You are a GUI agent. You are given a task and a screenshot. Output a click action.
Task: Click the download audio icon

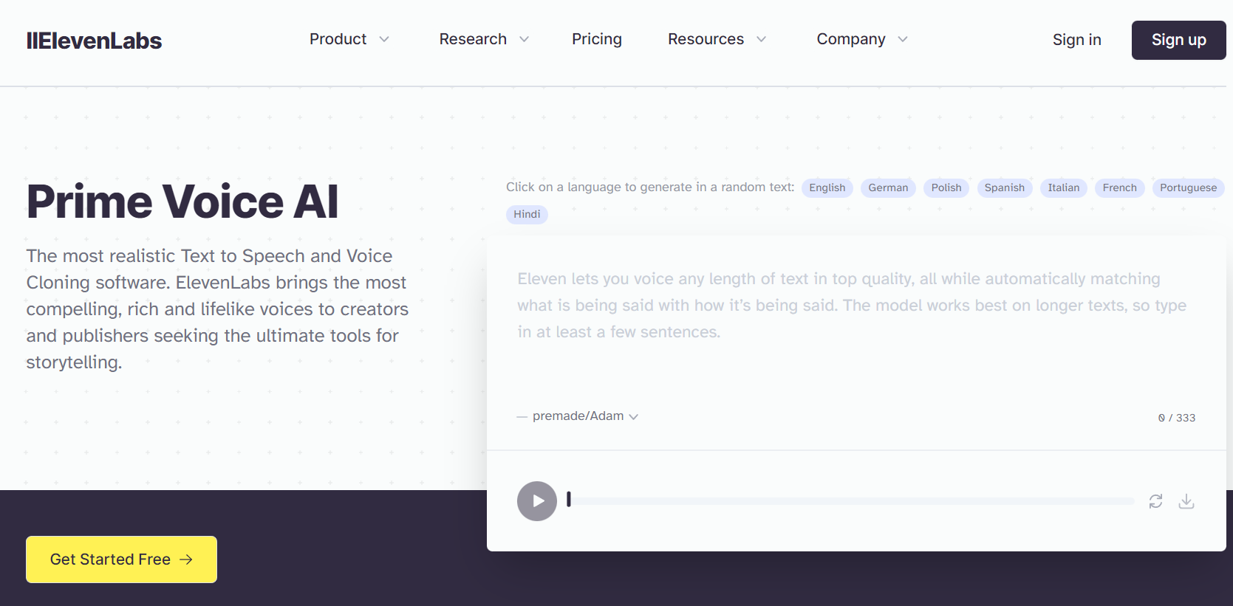1186,501
